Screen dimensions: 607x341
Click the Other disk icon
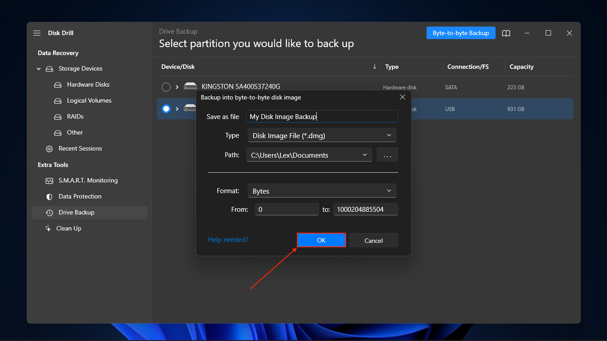[58, 133]
